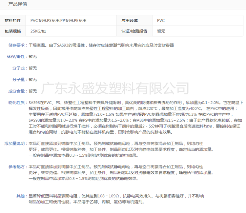Select the 分子式 label
Image resolution: width=246 pixels, height=213 pixels.
[x=19, y=68]
